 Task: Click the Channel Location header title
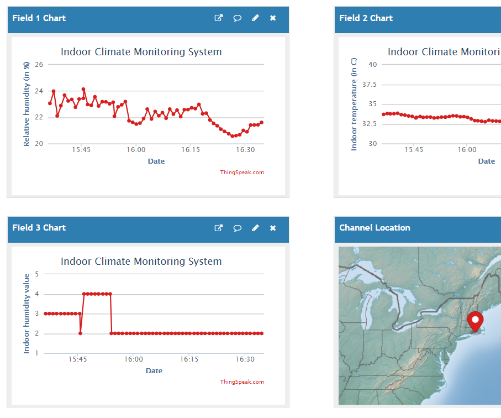tap(375, 228)
